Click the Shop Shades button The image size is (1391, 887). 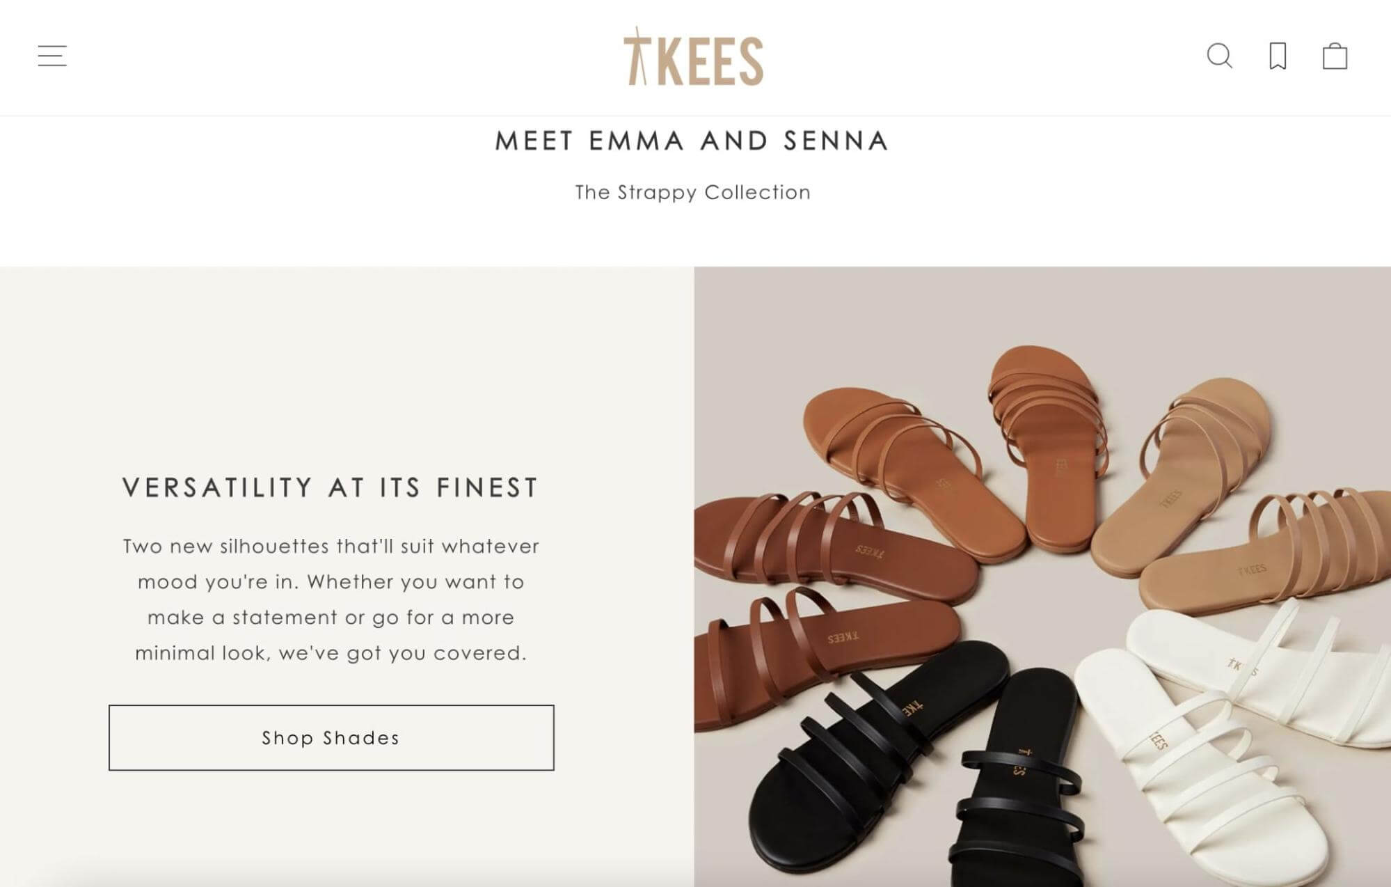(x=331, y=737)
